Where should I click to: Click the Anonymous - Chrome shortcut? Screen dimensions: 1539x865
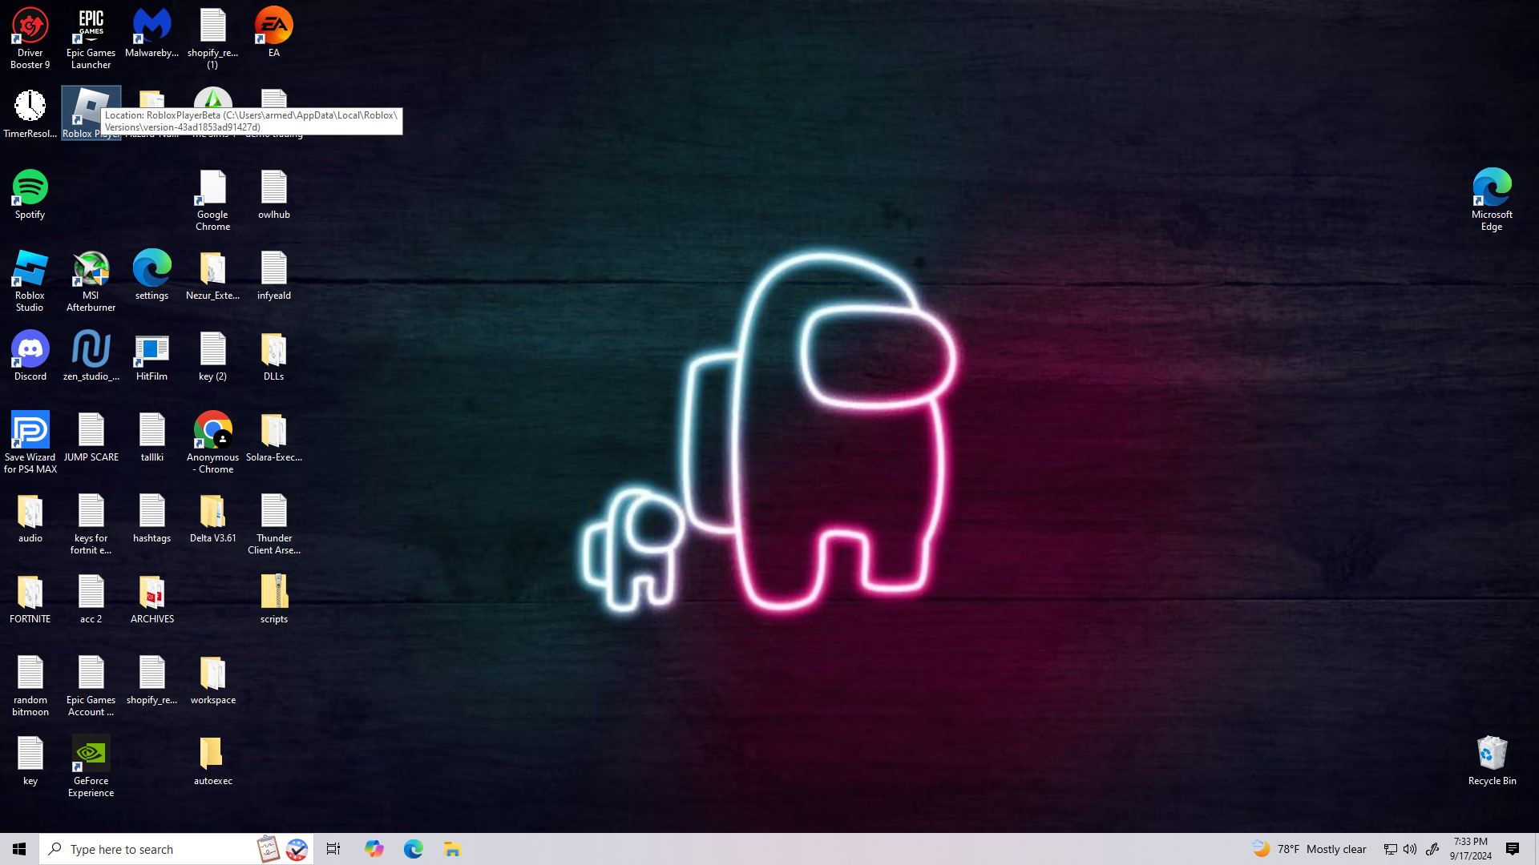coord(213,431)
